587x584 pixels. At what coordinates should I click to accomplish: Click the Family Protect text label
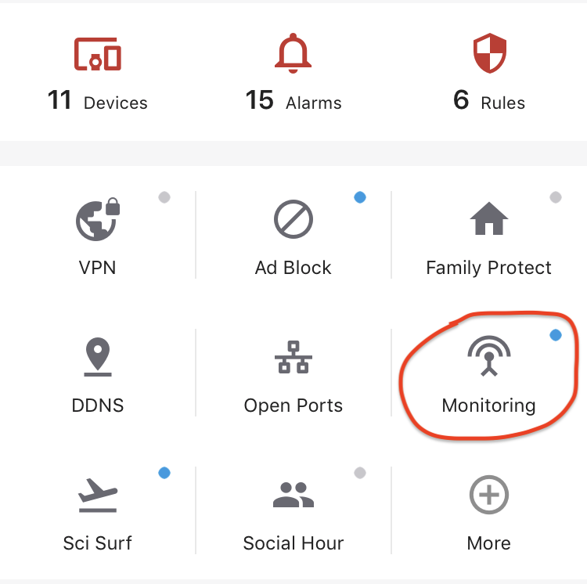(489, 268)
